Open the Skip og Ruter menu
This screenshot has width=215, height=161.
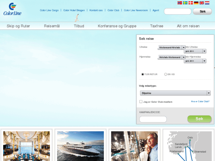pyautogui.click(x=18, y=26)
